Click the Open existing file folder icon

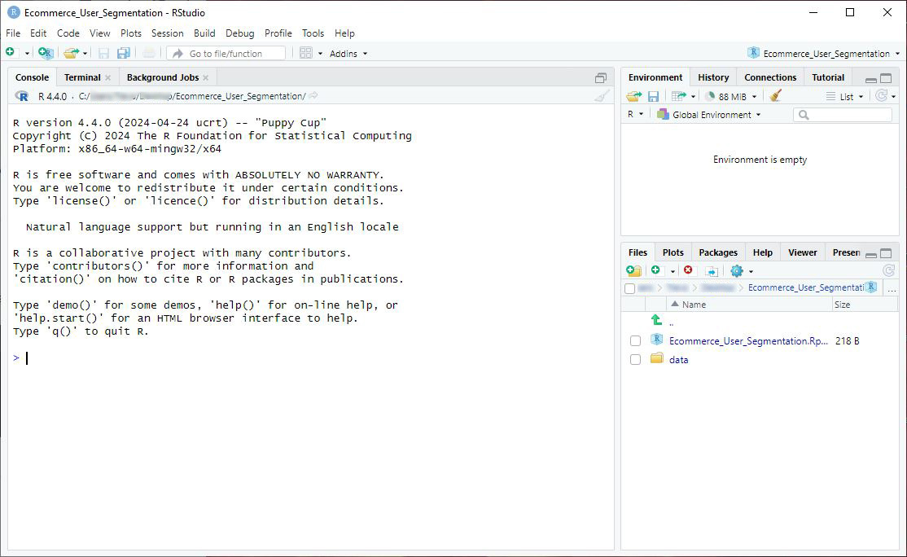click(71, 53)
